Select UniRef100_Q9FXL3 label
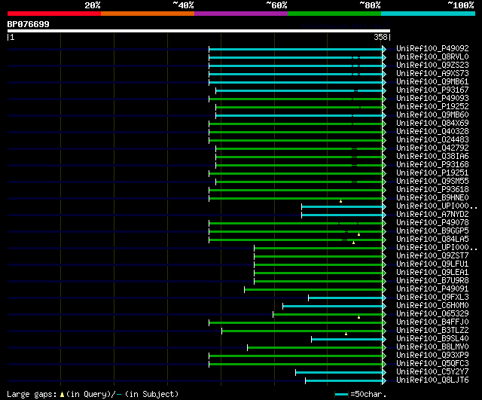Screen dimensions: 482x400 pyautogui.click(x=432, y=298)
